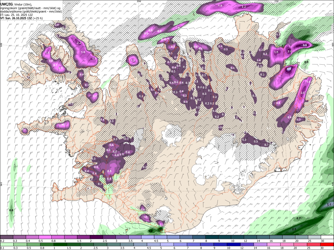The image size is (334, 250).
Task: Click the 'IT: Lau. 25. 10. 2025 12Z' line
Action: click(16, 15)
